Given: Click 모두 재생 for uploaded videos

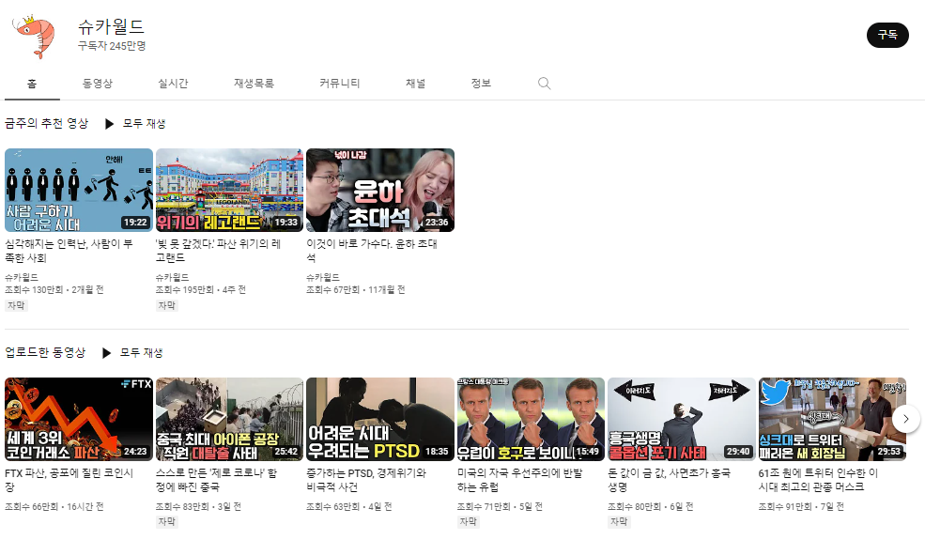Looking at the screenshot, I should 142,353.
